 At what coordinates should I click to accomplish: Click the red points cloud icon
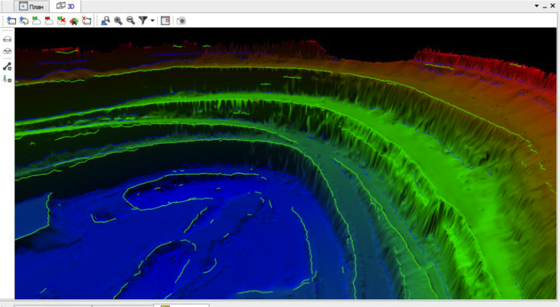[49, 21]
